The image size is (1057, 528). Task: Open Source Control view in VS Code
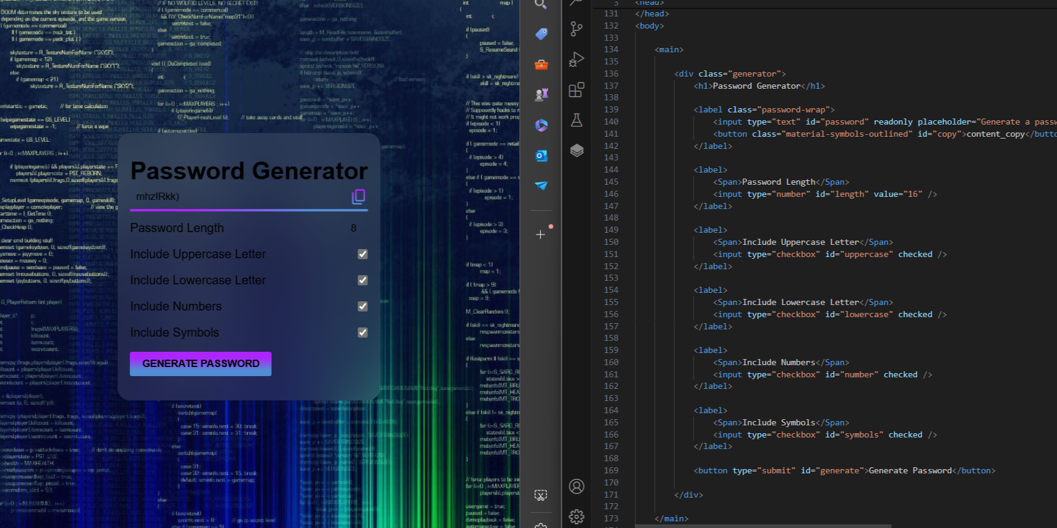(576, 29)
